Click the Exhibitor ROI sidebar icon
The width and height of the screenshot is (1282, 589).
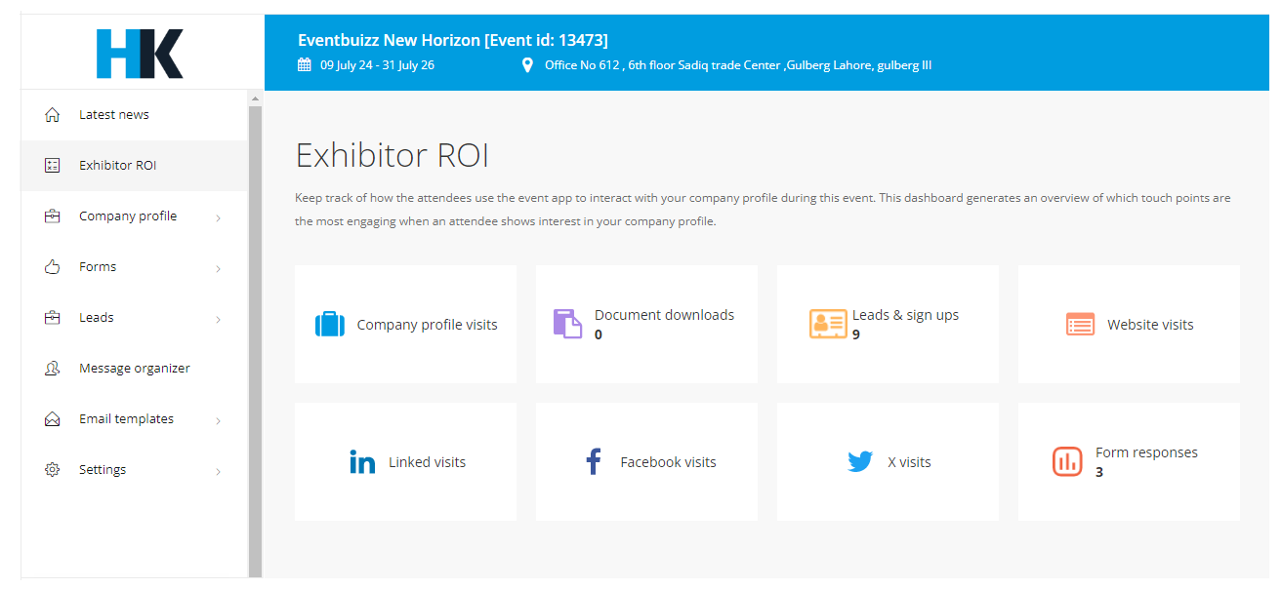coord(53,166)
